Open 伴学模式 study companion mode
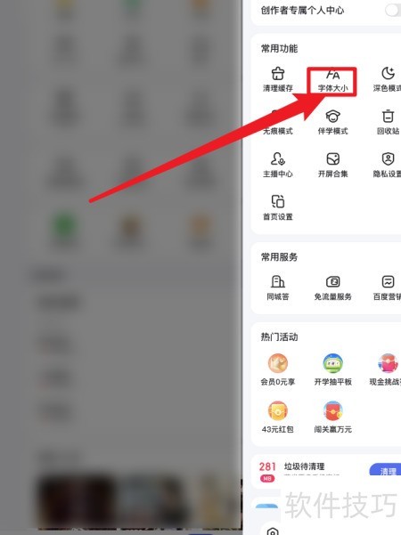The width and height of the screenshot is (401, 535). 332,123
